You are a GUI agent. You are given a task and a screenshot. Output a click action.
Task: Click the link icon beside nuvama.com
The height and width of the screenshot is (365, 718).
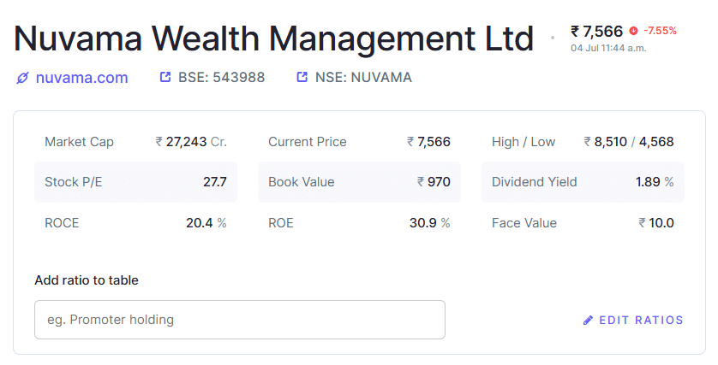coord(22,78)
